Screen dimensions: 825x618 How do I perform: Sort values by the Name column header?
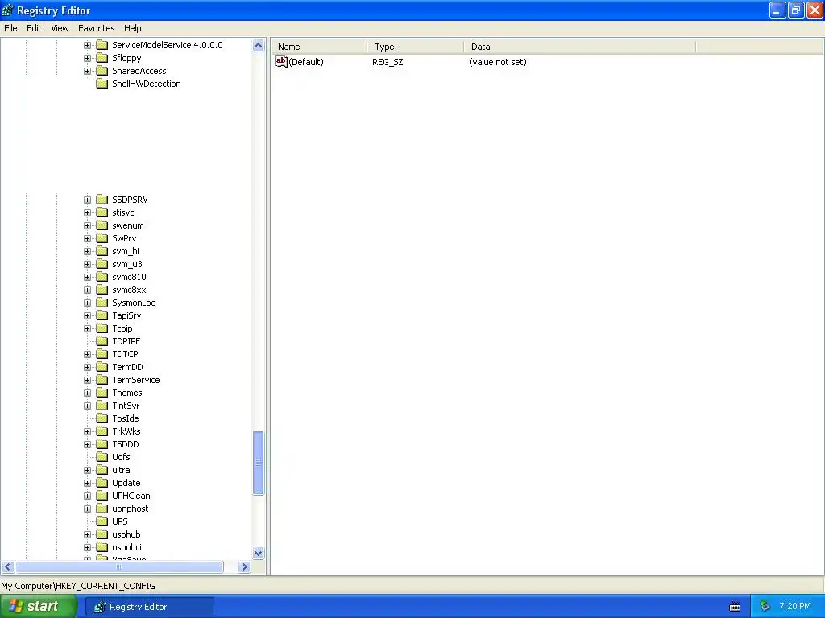point(319,47)
